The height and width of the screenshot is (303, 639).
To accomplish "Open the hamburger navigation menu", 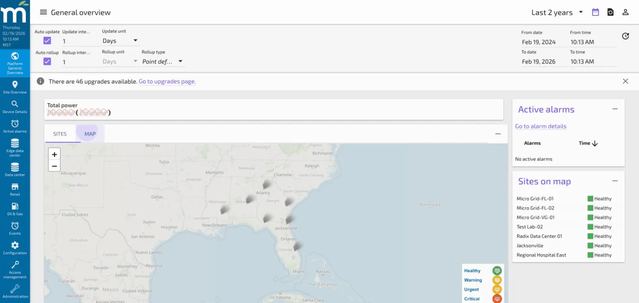I will 43,12.
